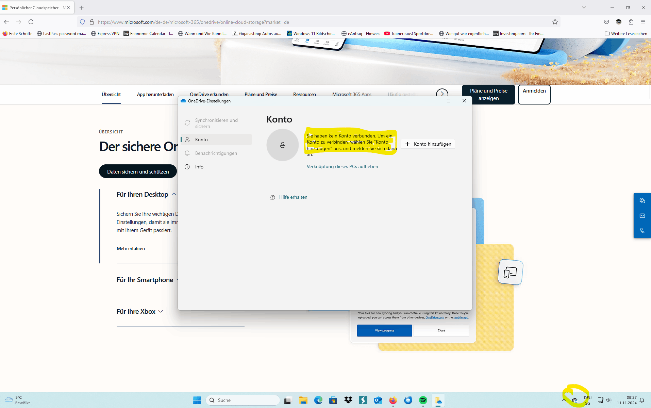Expand Für Ihre Xbox section
Image resolution: width=651 pixels, height=408 pixels.
click(x=139, y=311)
